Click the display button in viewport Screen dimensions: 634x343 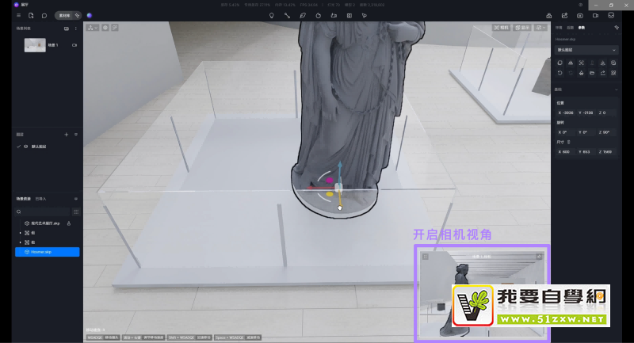click(x=521, y=28)
